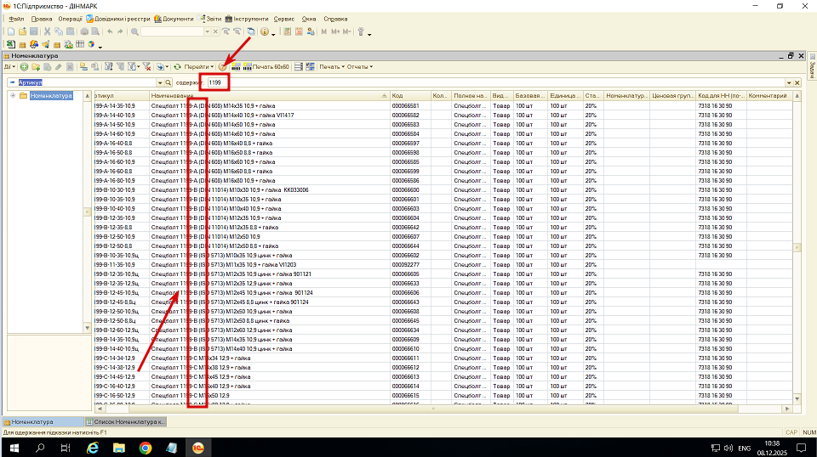Image resolution: width=817 pixels, height=457 pixels.
Task: Click the Windows Start button
Action: [14, 448]
